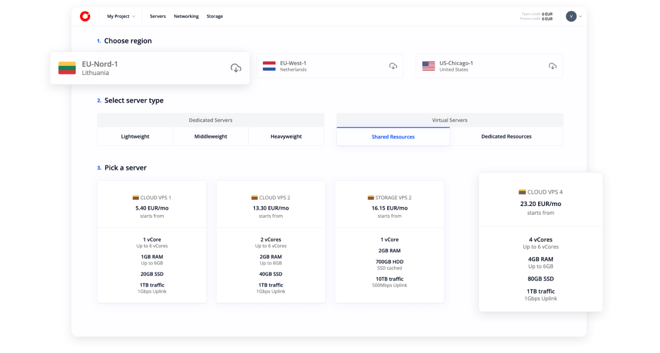Select the Lightweight dedicated server tab
Image resolution: width=660 pixels, height=353 pixels.
pyautogui.click(x=135, y=137)
